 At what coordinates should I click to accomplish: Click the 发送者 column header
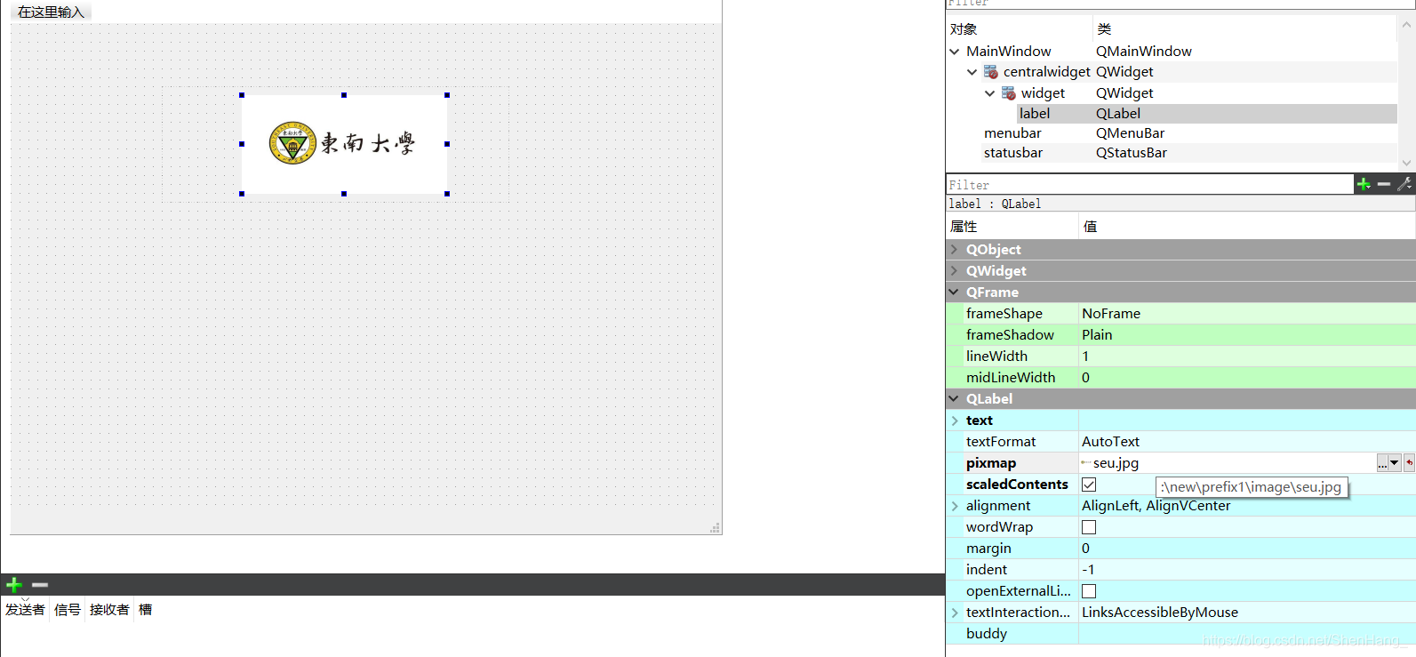[x=25, y=609]
